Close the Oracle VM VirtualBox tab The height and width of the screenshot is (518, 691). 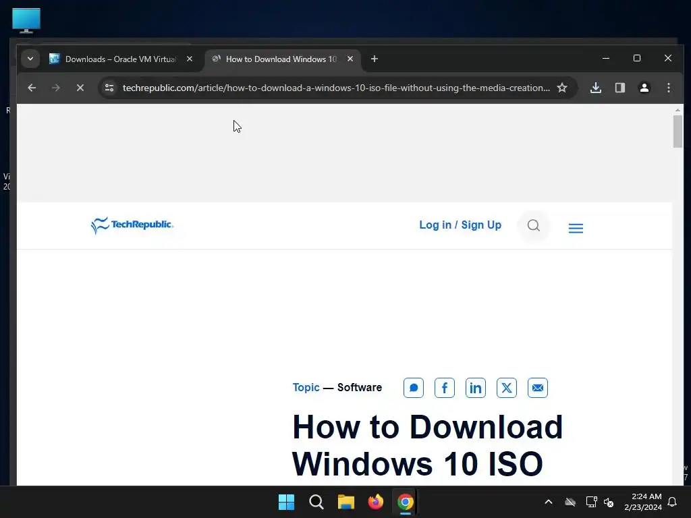pyautogui.click(x=190, y=59)
